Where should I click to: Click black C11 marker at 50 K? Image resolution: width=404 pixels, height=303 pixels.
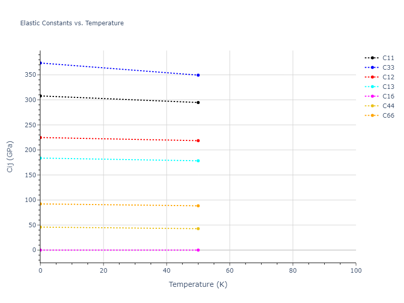pyautogui.click(x=198, y=103)
